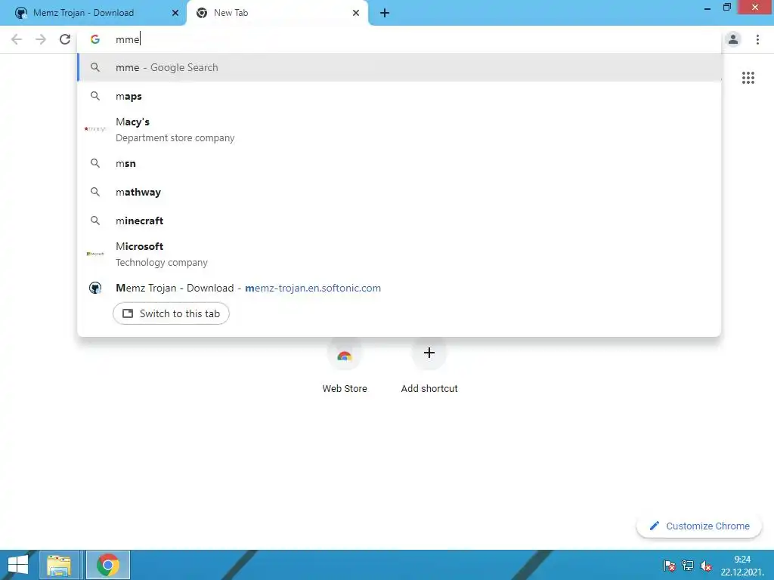
Task: Click search magnifier icon beside 'minecraft'
Action: pos(95,221)
